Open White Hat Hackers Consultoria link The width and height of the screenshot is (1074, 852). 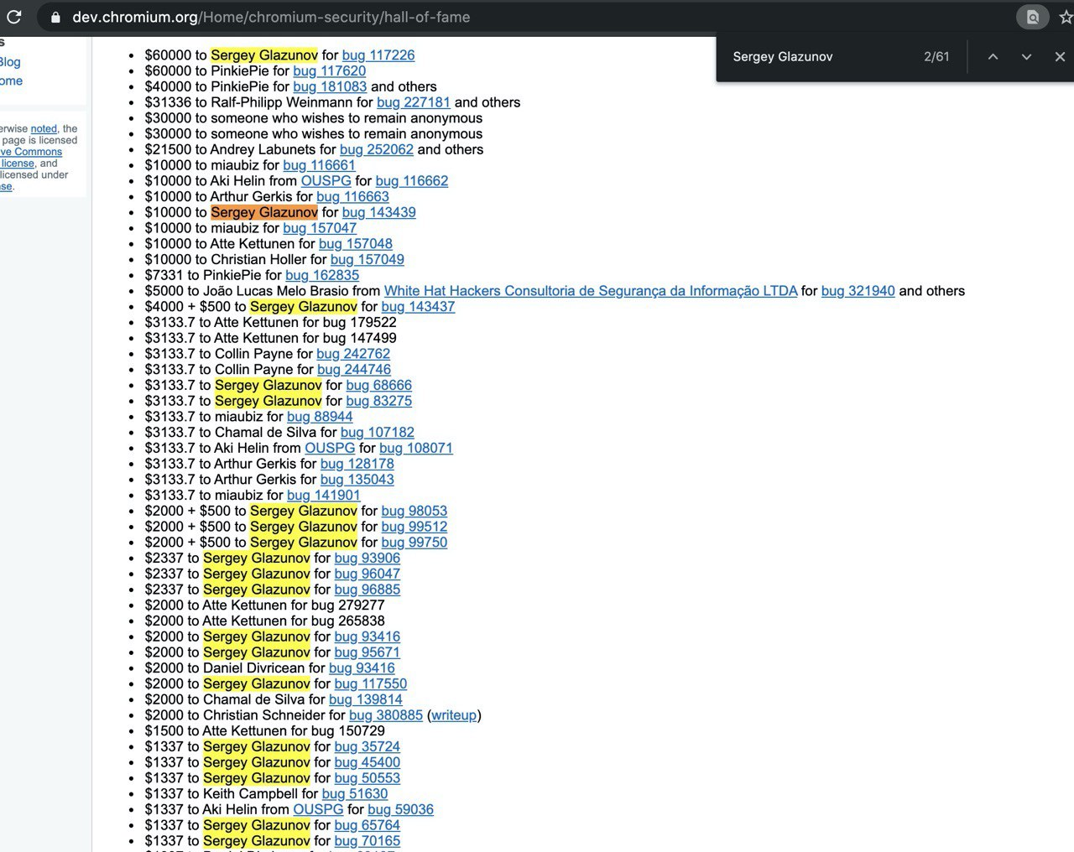tap(591, 291)
